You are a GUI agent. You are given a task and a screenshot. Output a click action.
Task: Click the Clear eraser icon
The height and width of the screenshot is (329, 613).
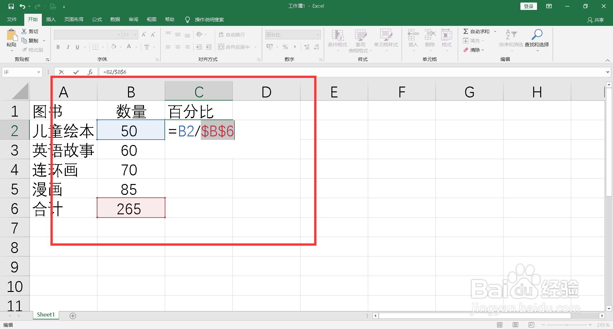[466, 50]
